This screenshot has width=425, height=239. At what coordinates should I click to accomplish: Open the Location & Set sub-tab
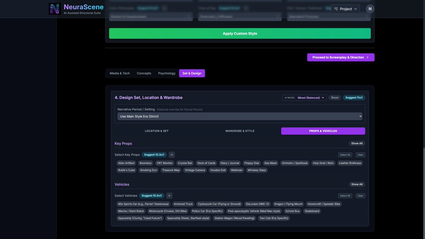tap(157, 131)
